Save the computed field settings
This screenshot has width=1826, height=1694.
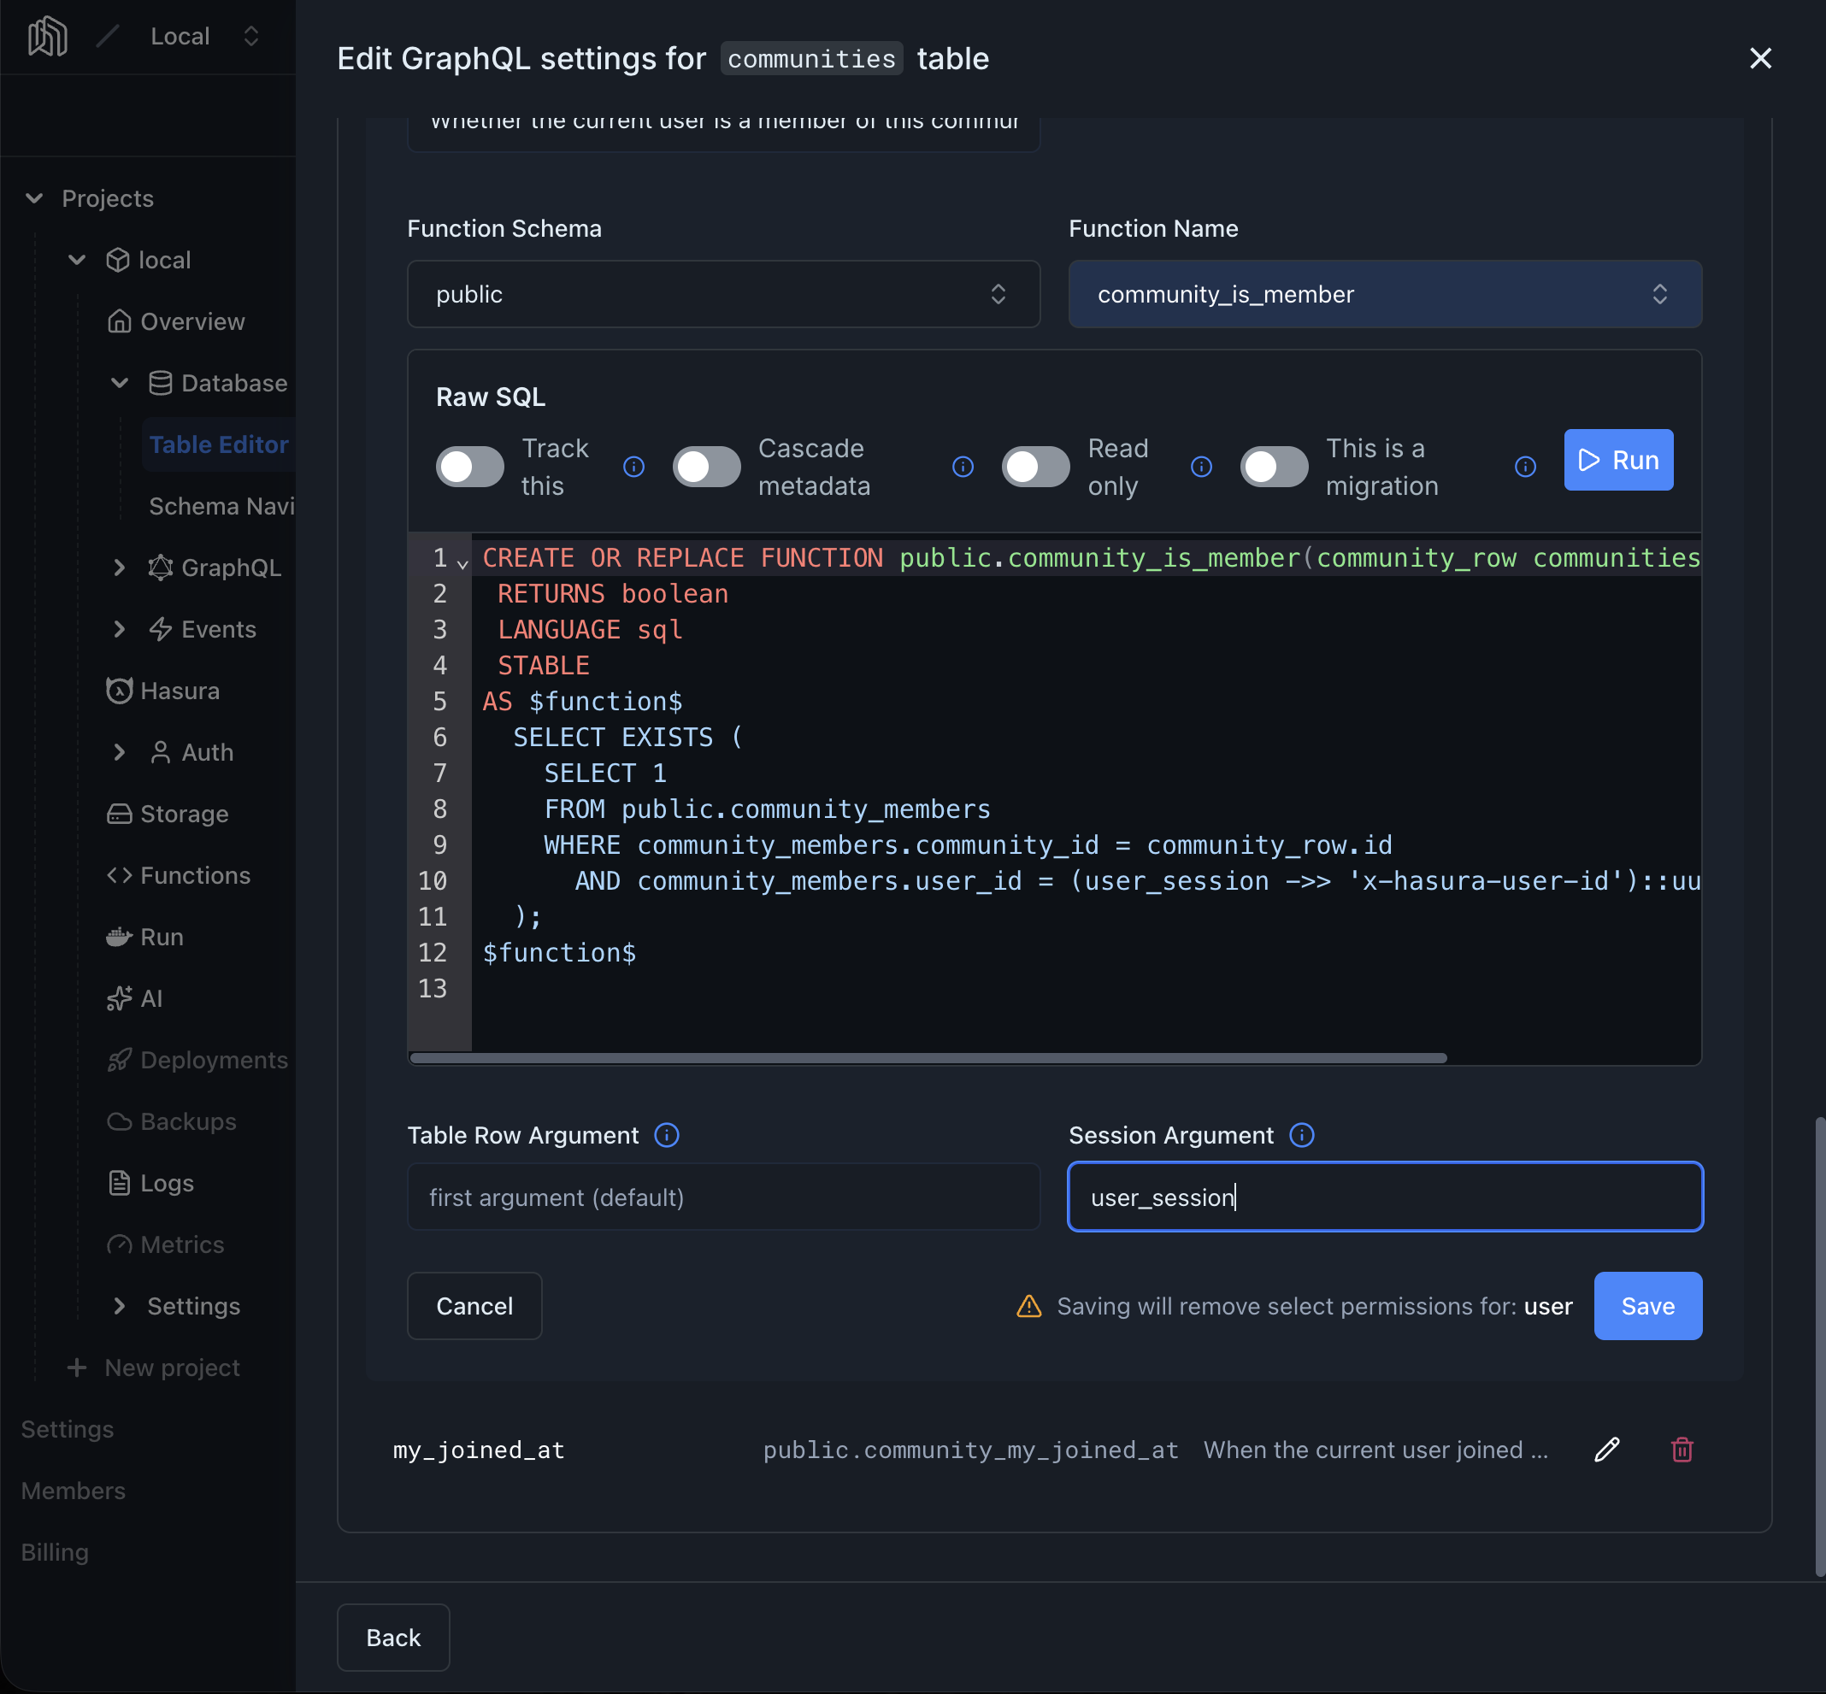(1647, 1305)
